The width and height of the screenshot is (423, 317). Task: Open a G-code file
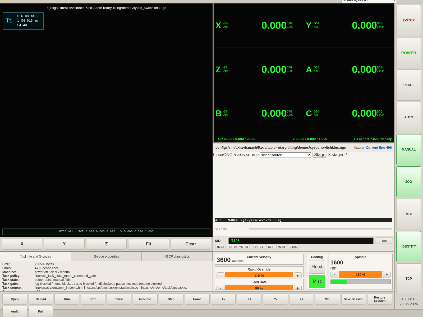tap(15, 299)
